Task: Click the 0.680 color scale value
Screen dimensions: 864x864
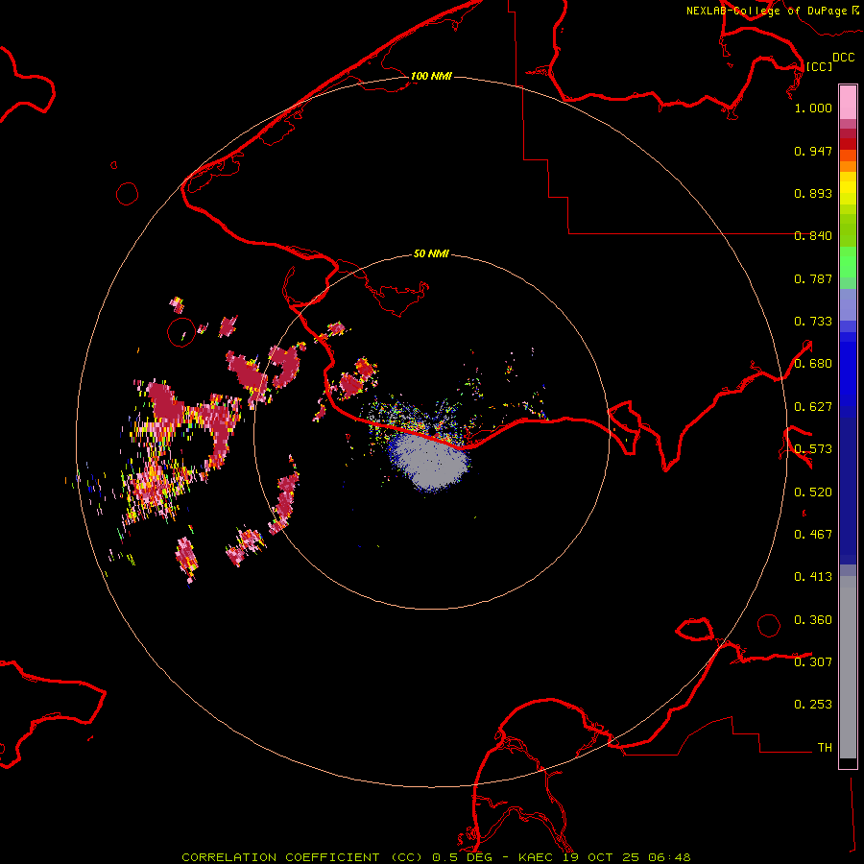Action: (813, 364)
